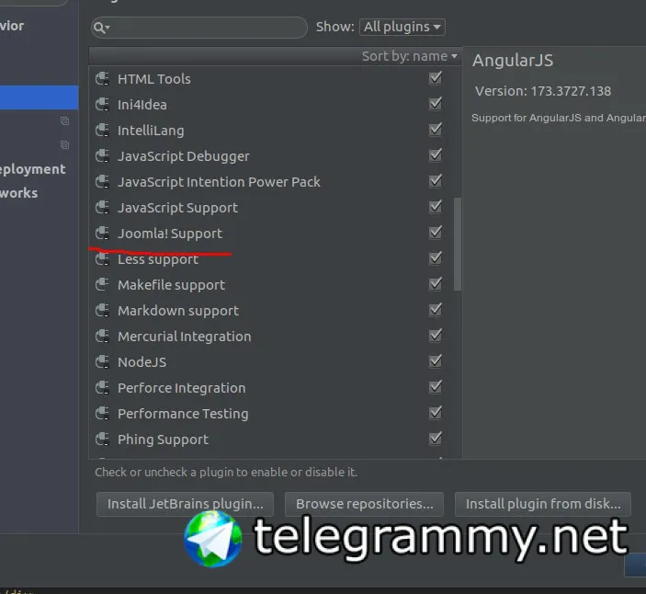
Task: Click the plugin list vertical scrollbar
Action: click(x=458, y=244)
